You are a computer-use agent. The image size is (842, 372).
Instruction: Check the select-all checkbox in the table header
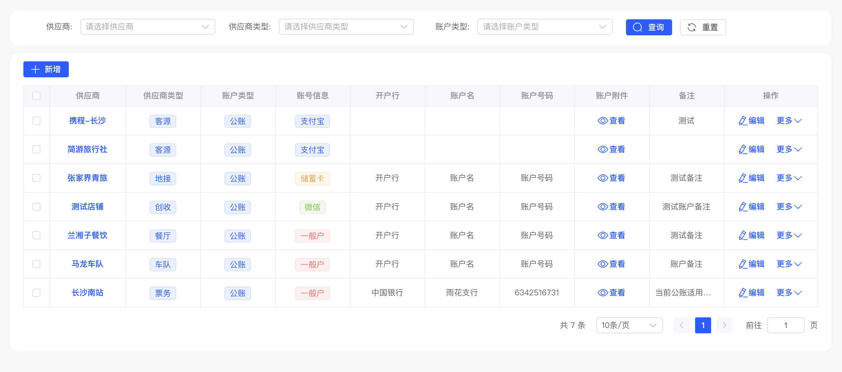point(36,96)
